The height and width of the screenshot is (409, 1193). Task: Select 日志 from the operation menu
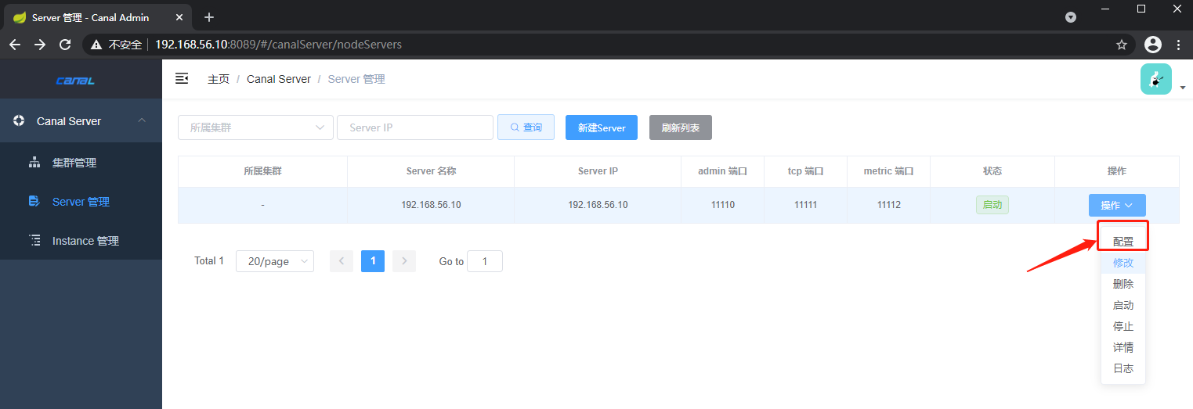pyautogui.click(x=1123, y=368)
